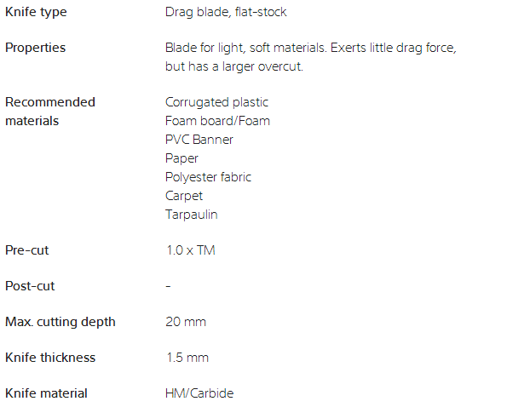This screenshot has height=407, width=530.
Task: Click the Carpet material entry
Action: pyautogui.click(x=184, y=196)
